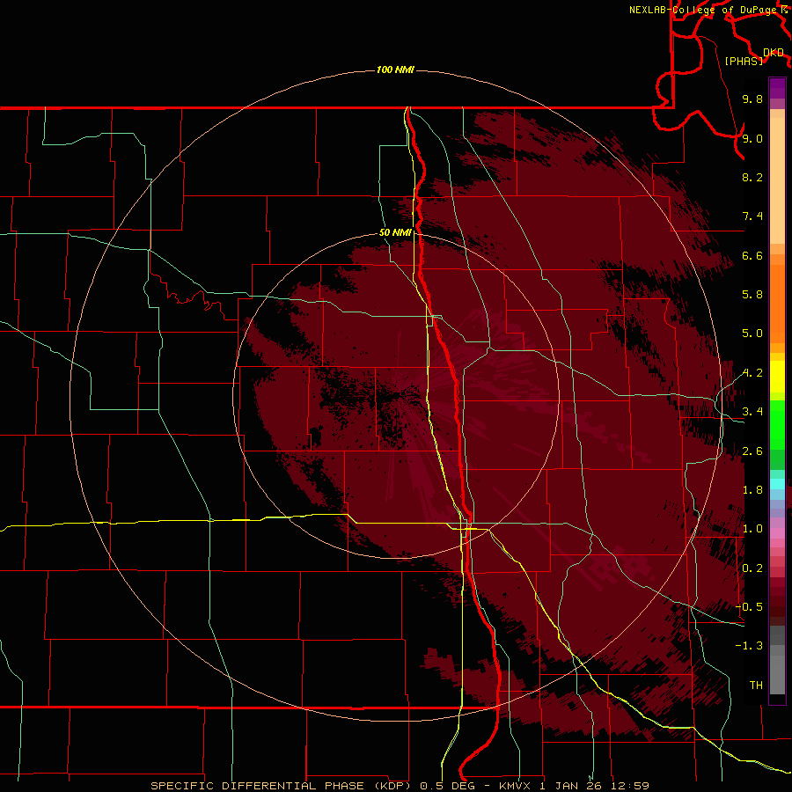Click the 8.2 scale value

click(x=752, y=177)
